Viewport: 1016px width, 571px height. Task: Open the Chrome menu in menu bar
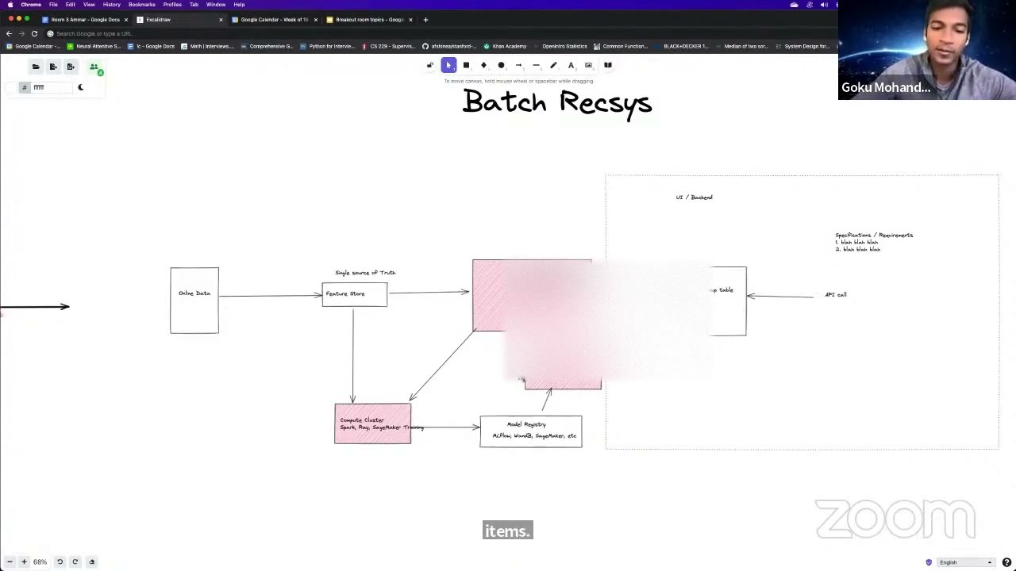click(x=31, y=4)
